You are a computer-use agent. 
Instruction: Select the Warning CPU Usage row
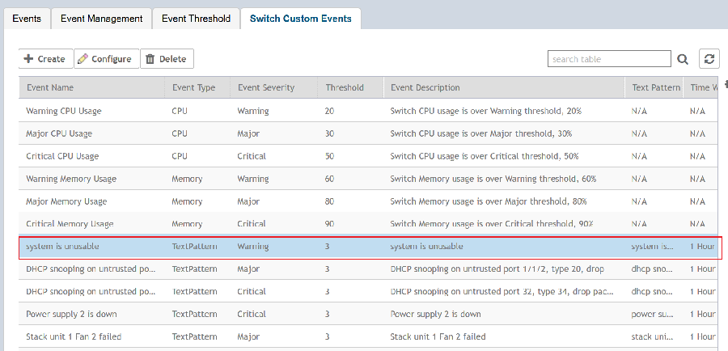pyautogui.click(x=64, y=111)
